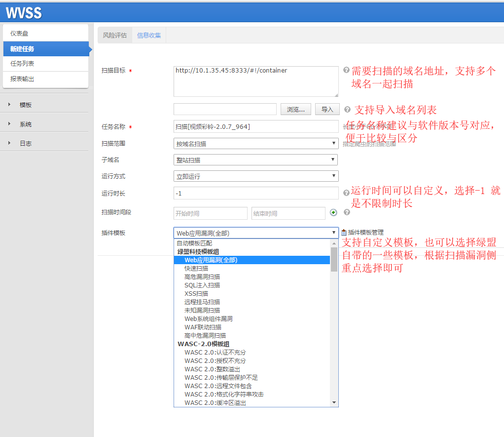Click the dropdown list scrollbar thumb
Screen dimensions: 504x437
point(334,259)
